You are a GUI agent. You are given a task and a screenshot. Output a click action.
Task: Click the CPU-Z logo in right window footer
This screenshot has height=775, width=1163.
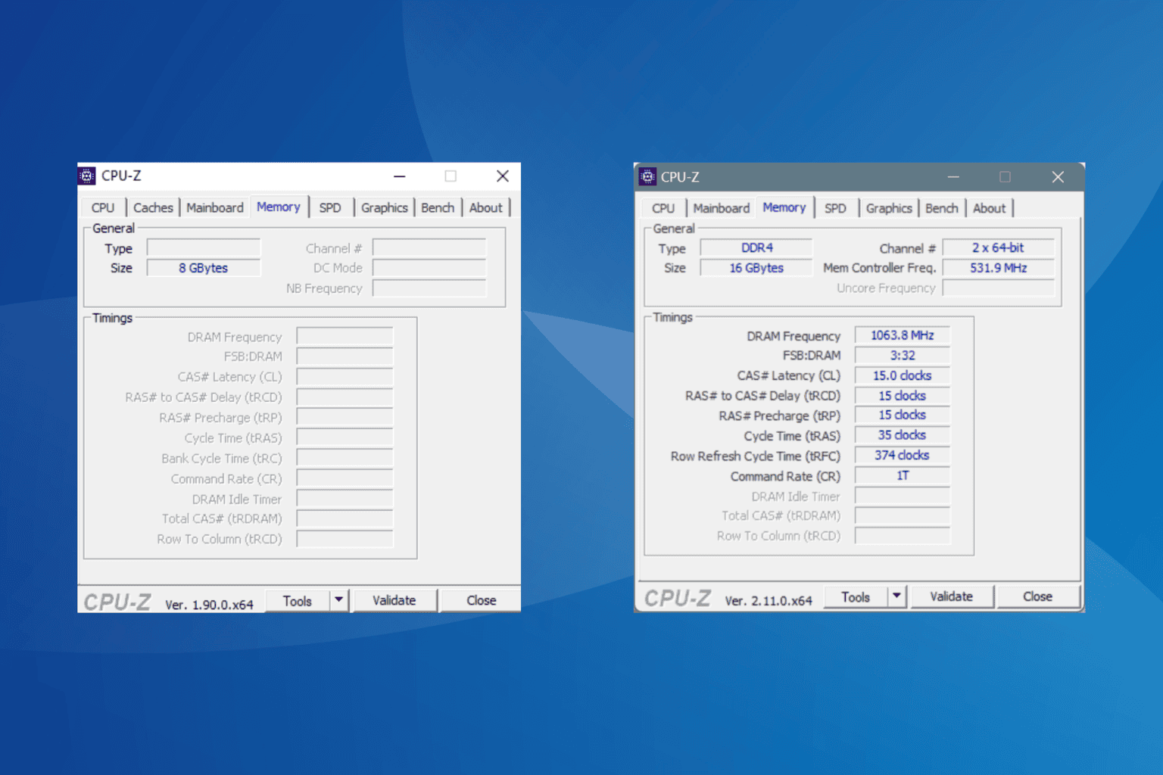[x=676, y=598]
